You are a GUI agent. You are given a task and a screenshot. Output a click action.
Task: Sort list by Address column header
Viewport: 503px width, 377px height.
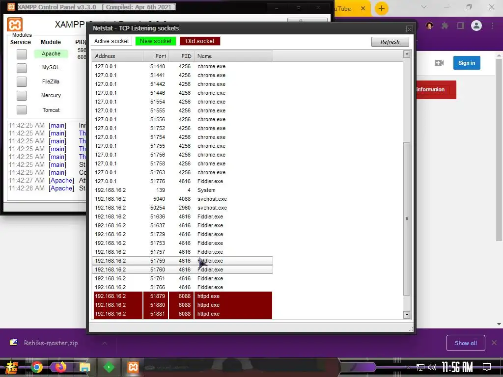[x=117, y=56]
